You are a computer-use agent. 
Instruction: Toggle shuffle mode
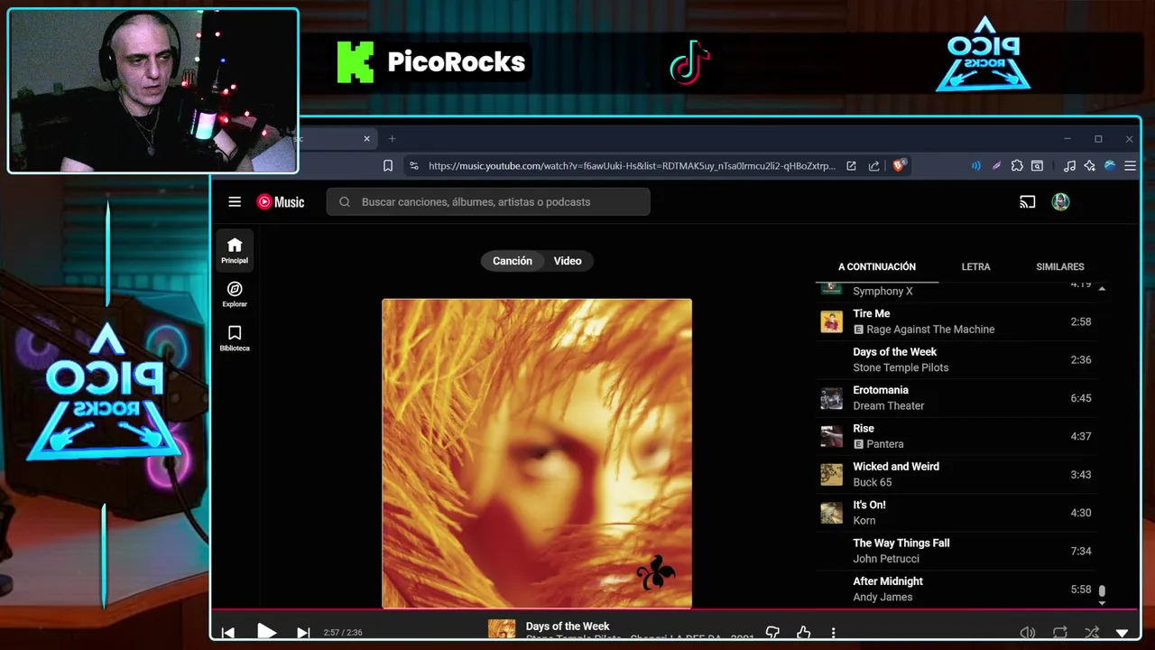coord(1092,633)
